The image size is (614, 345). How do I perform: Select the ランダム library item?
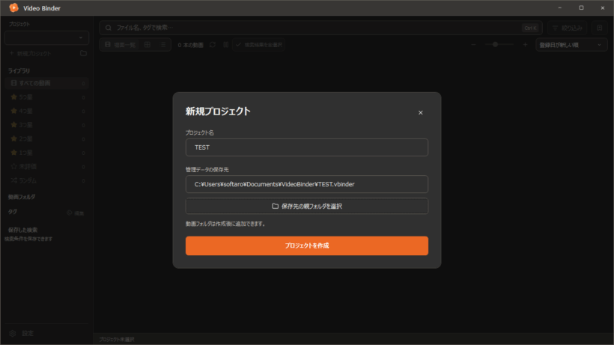(x=46, y=180)
